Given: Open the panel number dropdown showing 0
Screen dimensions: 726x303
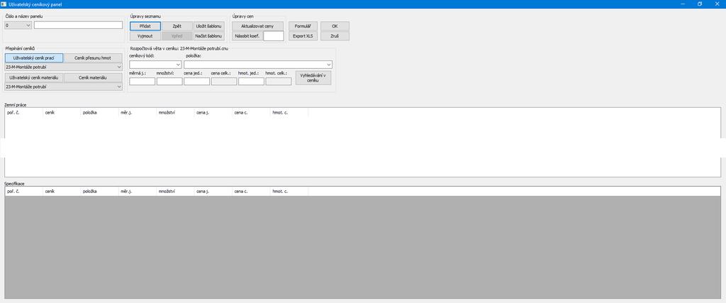Looking at the screenshot, I should [x=18, y=26].
